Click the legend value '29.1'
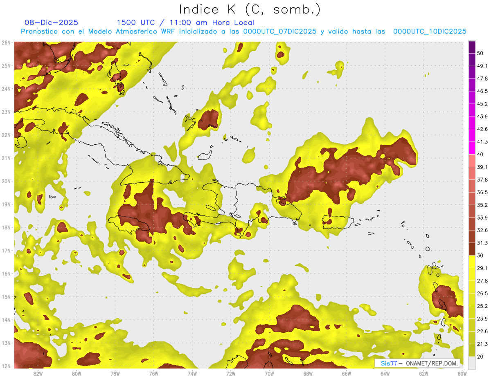491x379 pixels. 482,268
